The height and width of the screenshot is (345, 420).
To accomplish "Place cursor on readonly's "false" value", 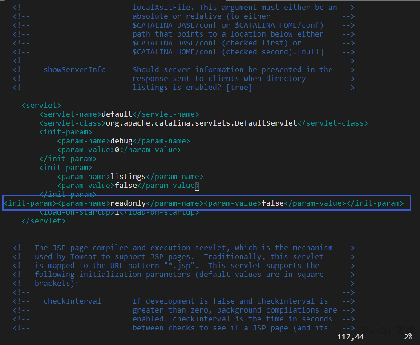I will (x=272, y=203).
